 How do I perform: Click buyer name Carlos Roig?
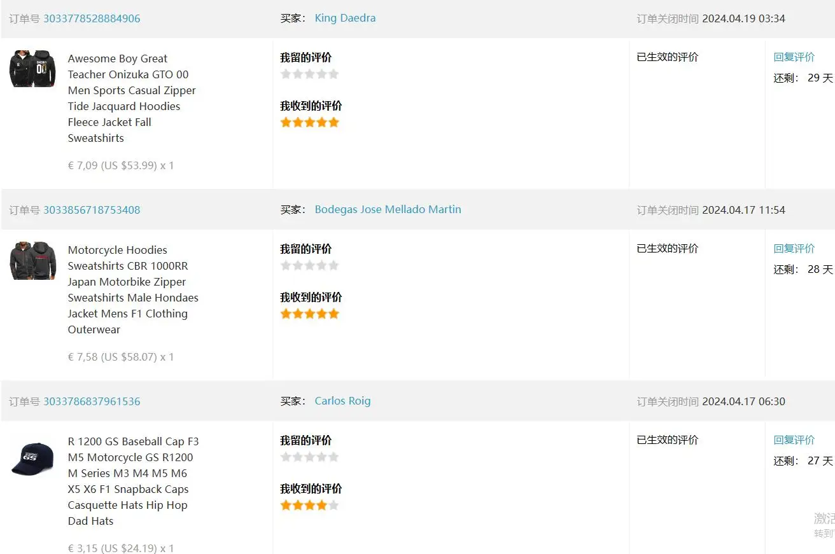coord(342,401)
